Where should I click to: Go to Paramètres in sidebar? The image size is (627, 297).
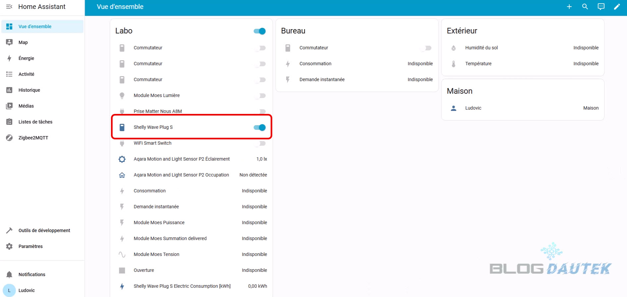pyautogui.click(x=30, y=246)
